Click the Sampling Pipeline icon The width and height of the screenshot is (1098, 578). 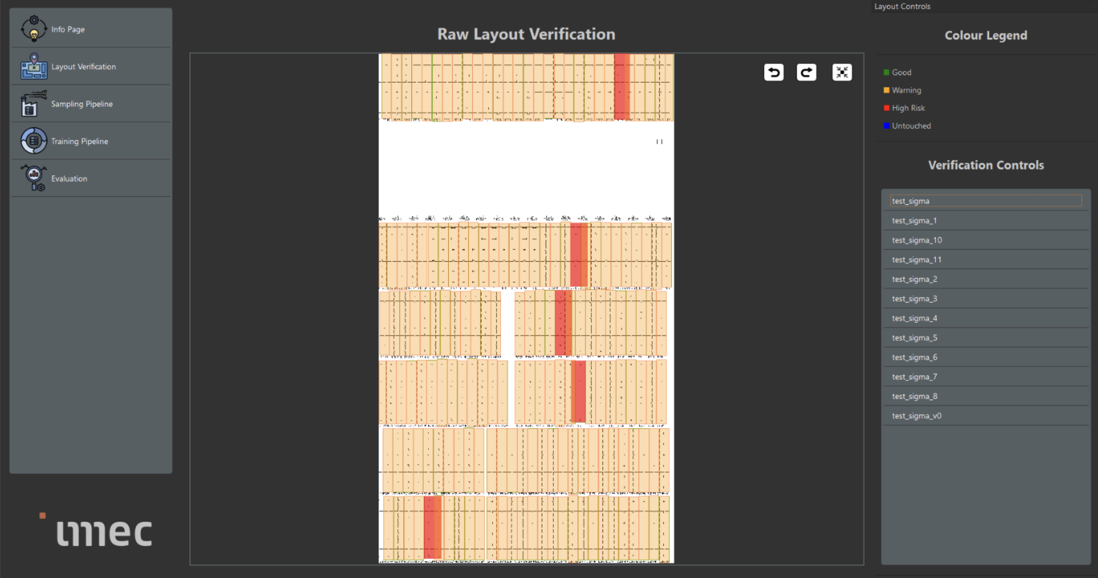(x=34, y=103)
